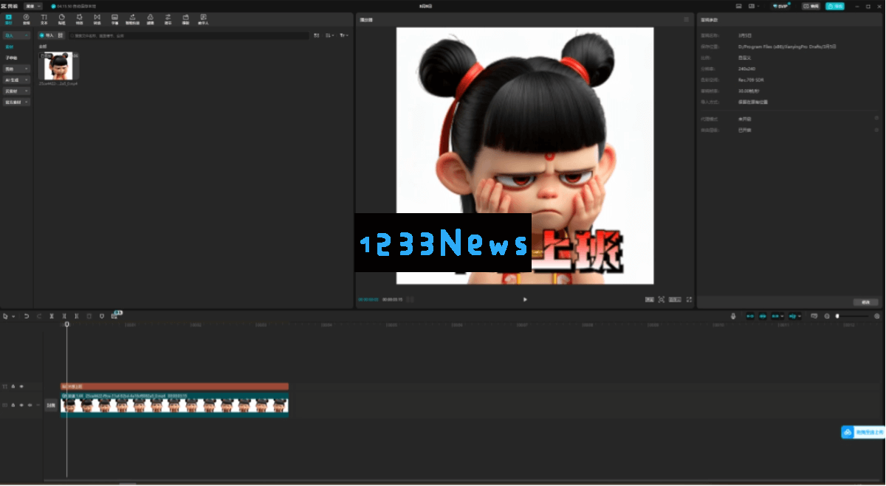
Task: Select the pointer selection tool
Action: (6, 316)
